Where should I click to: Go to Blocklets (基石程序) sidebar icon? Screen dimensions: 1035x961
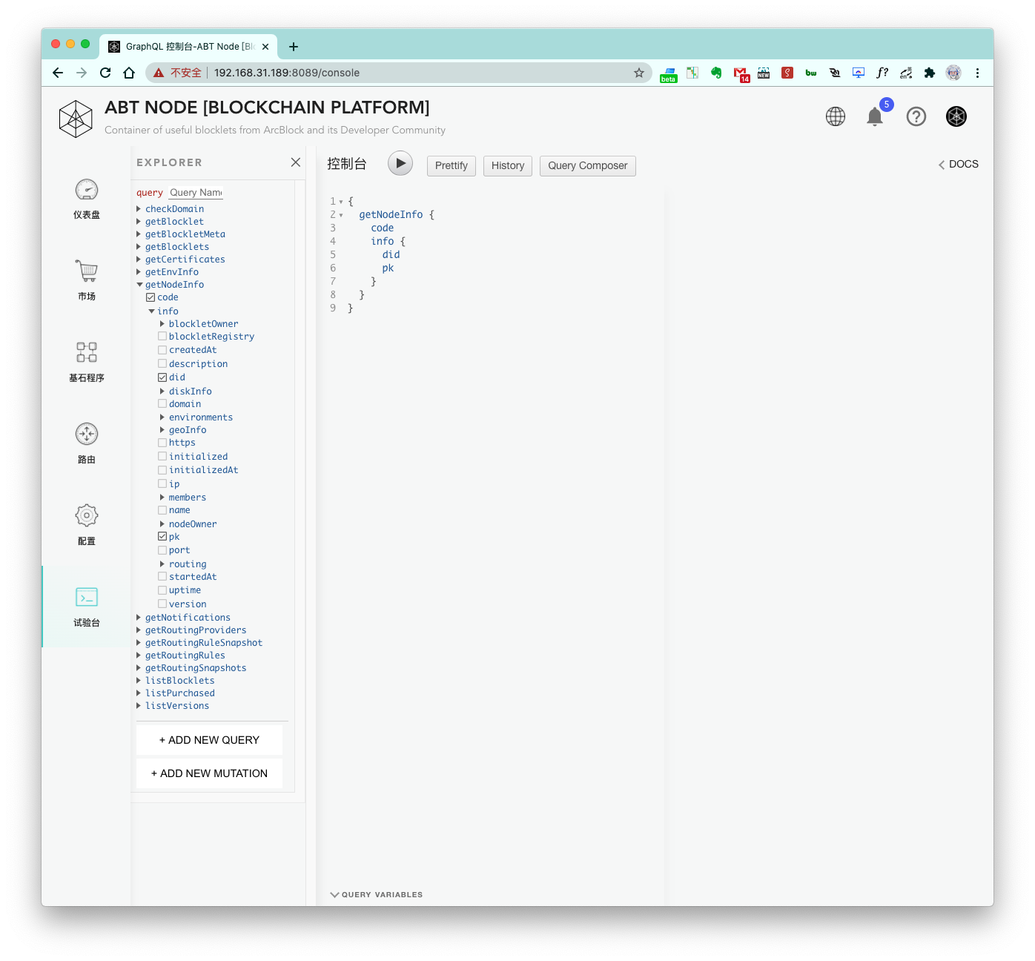click(87, 352)
